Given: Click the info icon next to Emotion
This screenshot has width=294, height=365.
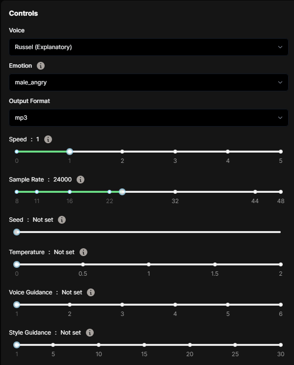Looking at the screenshot, I should coord(41,66).
